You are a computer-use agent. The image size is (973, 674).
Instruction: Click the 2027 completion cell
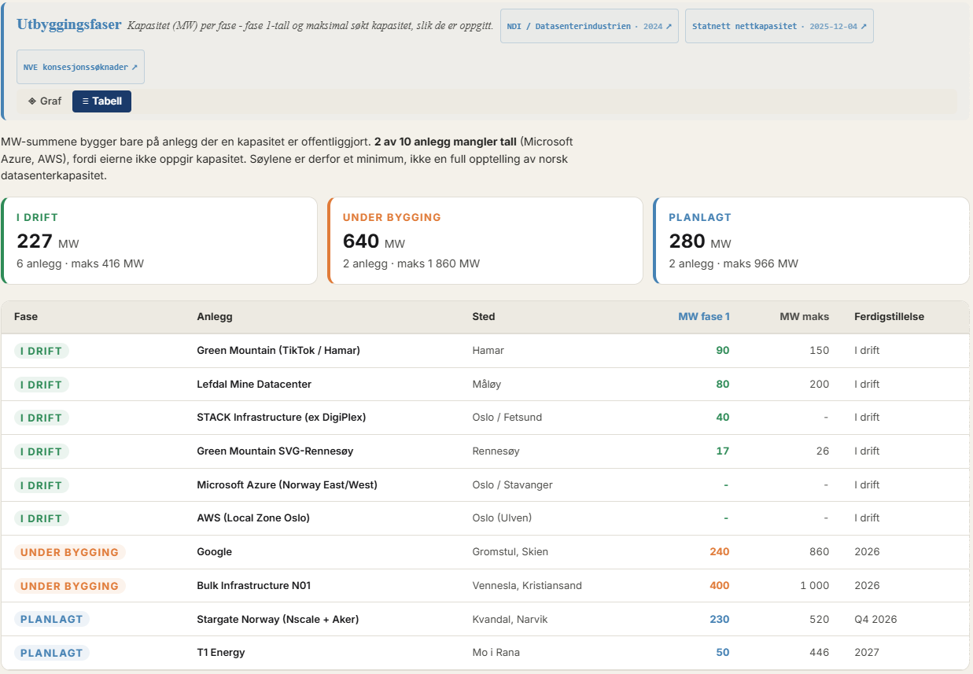coord(867,652)
